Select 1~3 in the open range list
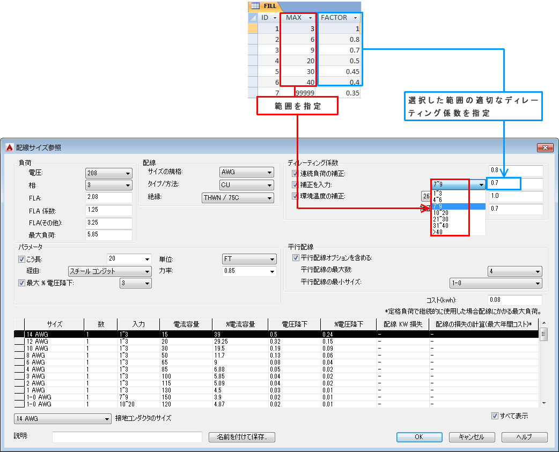 459,194
